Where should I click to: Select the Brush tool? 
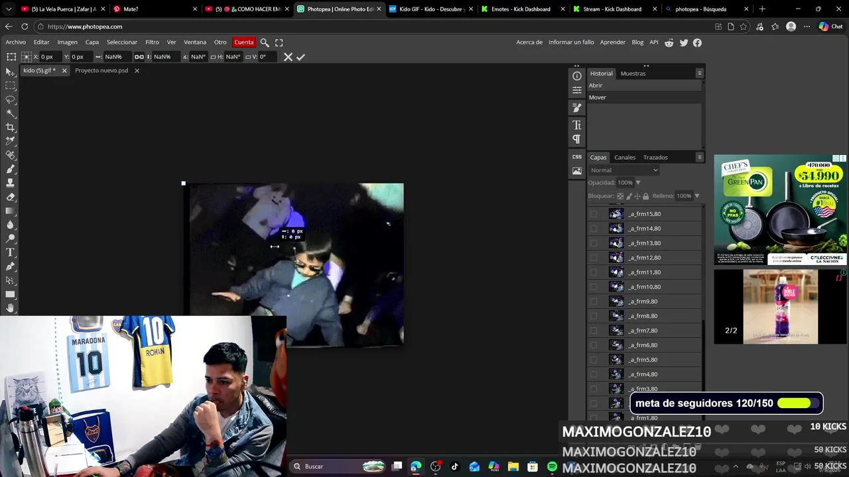pos(10,169)
